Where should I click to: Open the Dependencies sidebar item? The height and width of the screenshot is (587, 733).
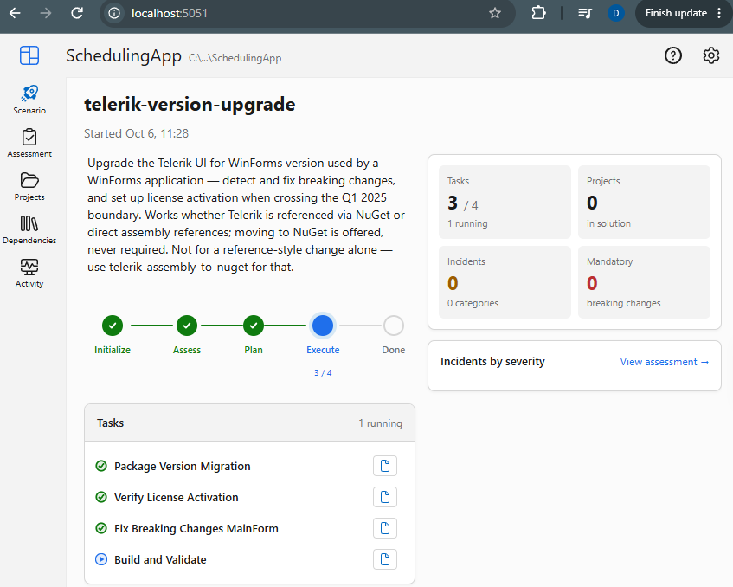coord(29,229)
